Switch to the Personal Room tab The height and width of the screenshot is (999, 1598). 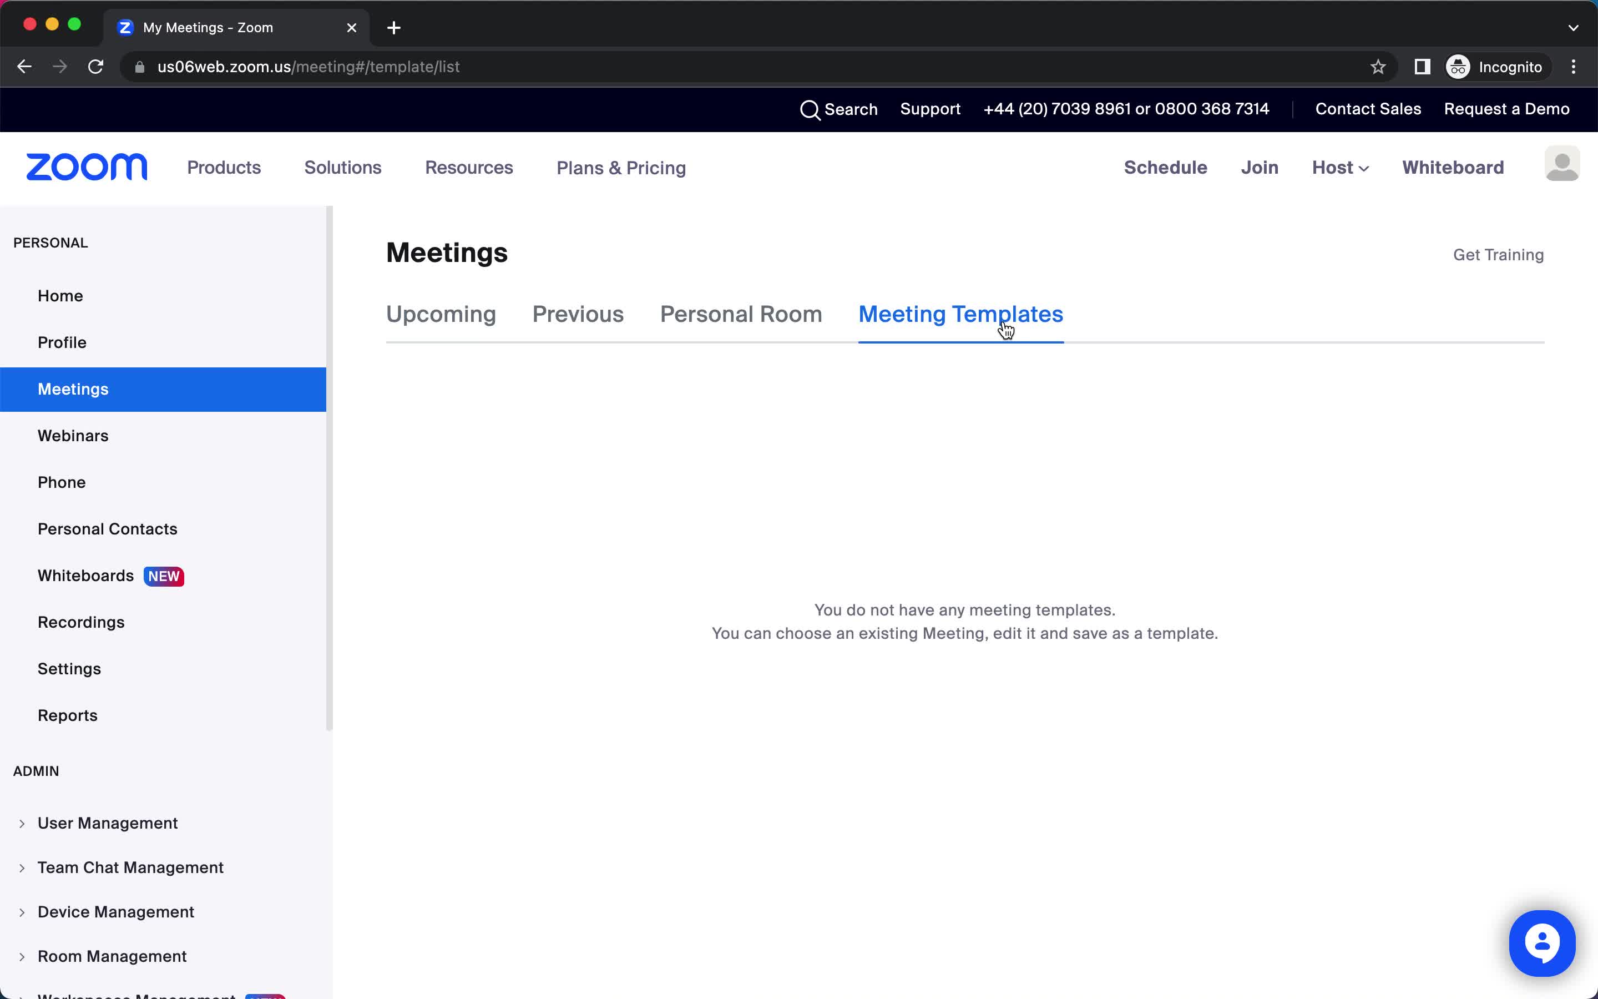[741, 314]
